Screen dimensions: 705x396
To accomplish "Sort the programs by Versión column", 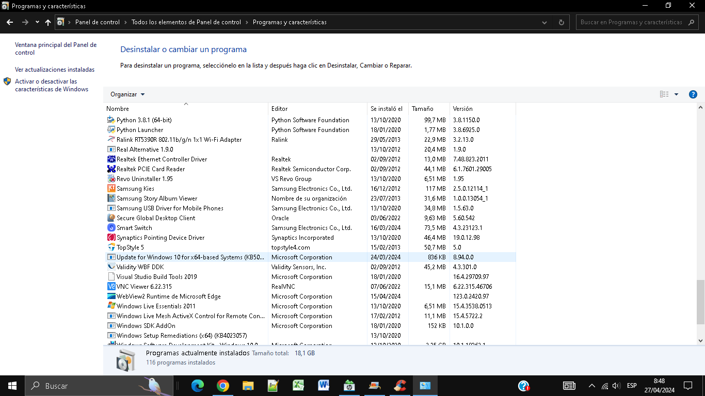I will pos(483,109).
